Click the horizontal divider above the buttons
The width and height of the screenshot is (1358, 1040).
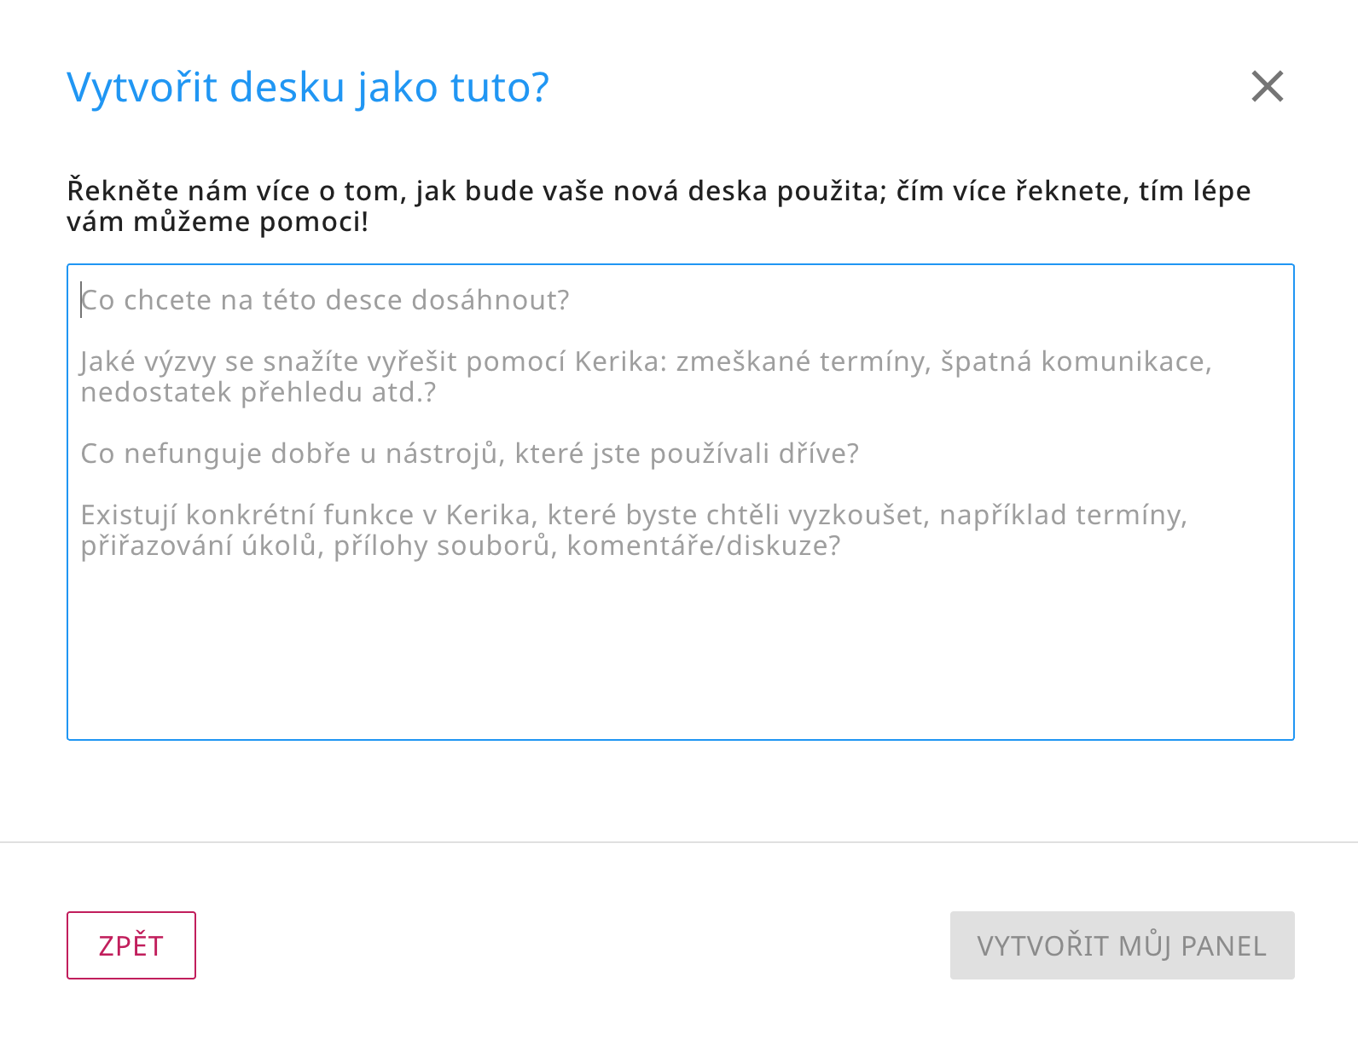click(679, 842)
